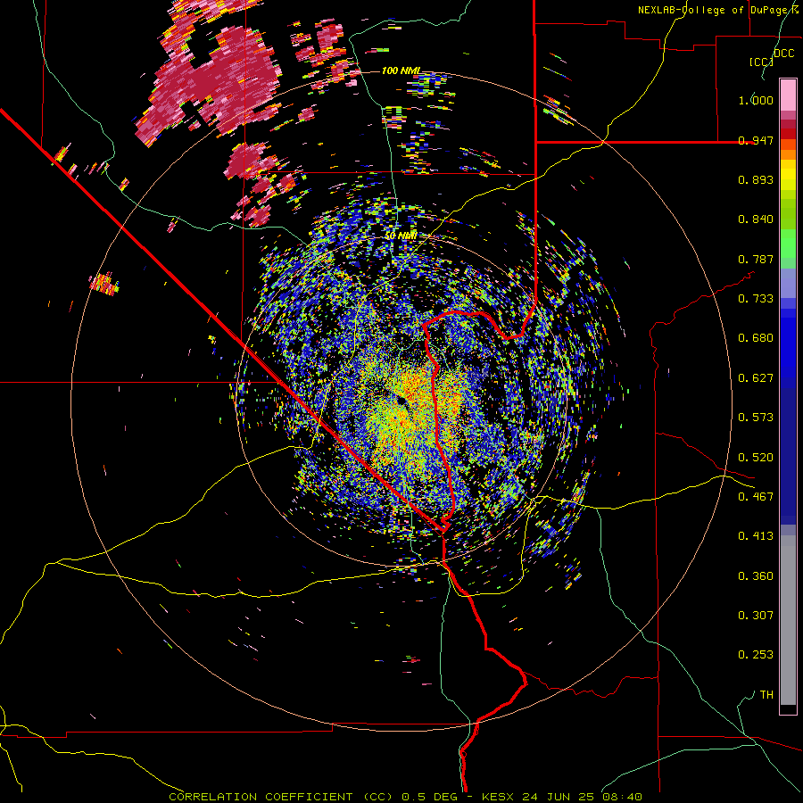Pick the bright green segment of the color bar
The width and height of the screenshot is (803, 803).
click(788, 244)
